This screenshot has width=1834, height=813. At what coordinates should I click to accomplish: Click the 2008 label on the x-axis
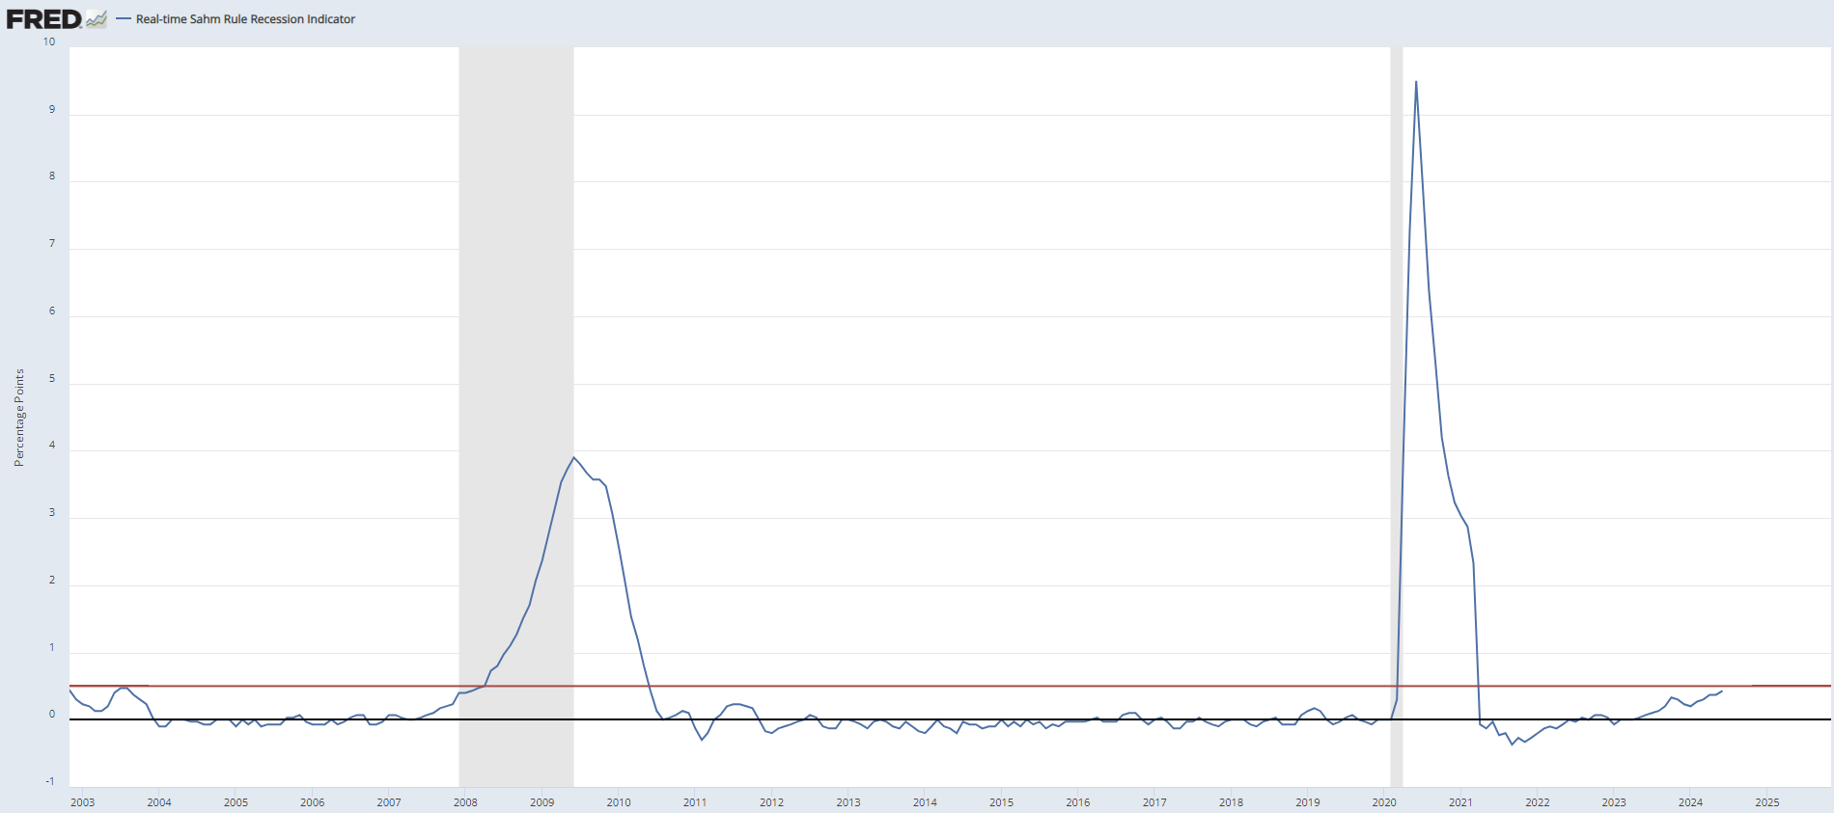[x=465, y=802]
